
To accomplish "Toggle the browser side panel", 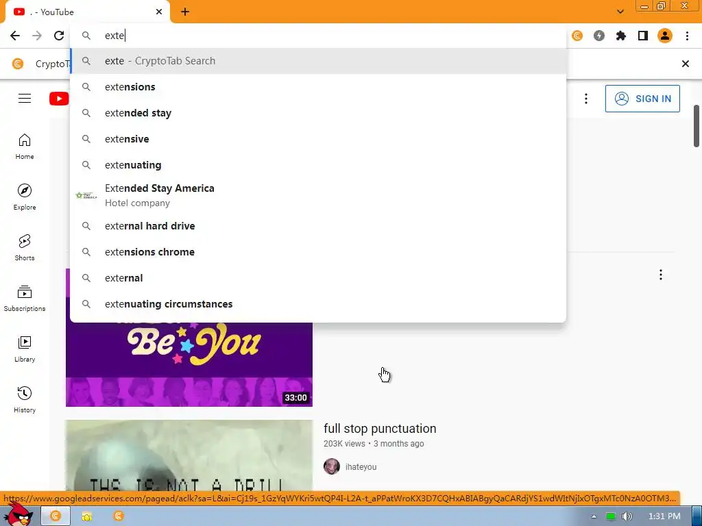I will tap(643, 36).
